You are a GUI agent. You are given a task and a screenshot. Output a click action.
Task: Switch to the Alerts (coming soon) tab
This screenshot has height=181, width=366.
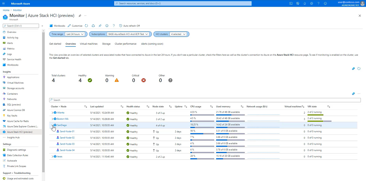click(152, 44)
